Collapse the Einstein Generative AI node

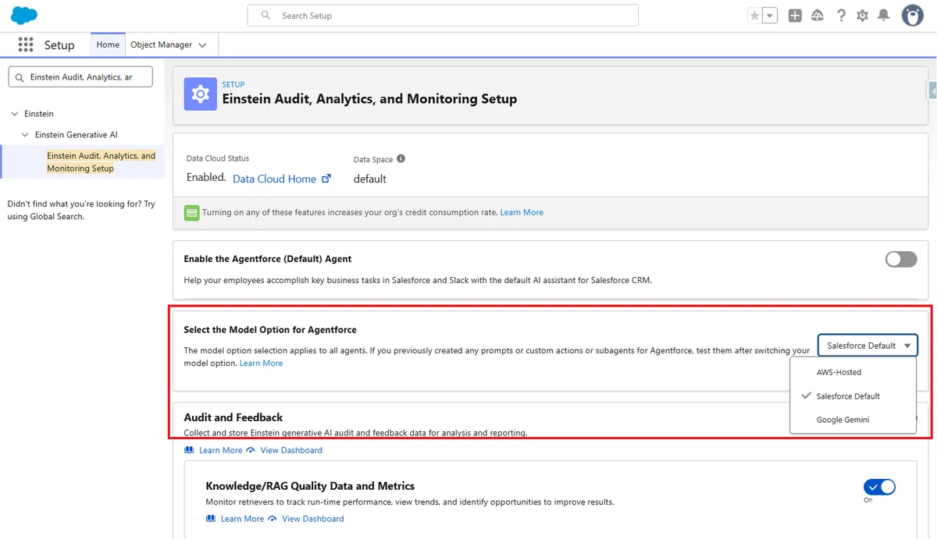pos(25,135)
